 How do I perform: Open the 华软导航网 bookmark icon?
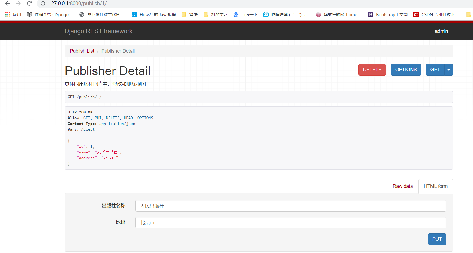coord(318,14)
